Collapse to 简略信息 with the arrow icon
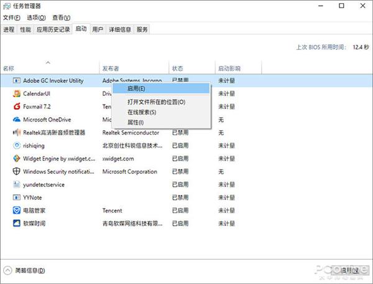The image size is (373, 284). pyautogui.click(x=7, y=270)
